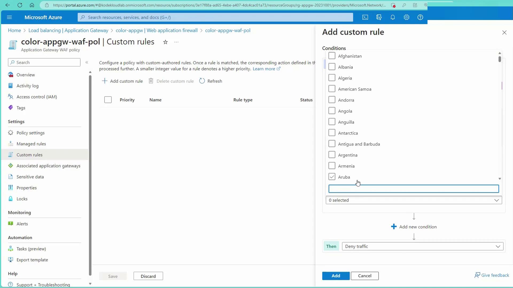Image resolution: width=513 pixels, height=288 pixels.
Task: Tick the Argentina checkbox
Action: tap(332, 155)
